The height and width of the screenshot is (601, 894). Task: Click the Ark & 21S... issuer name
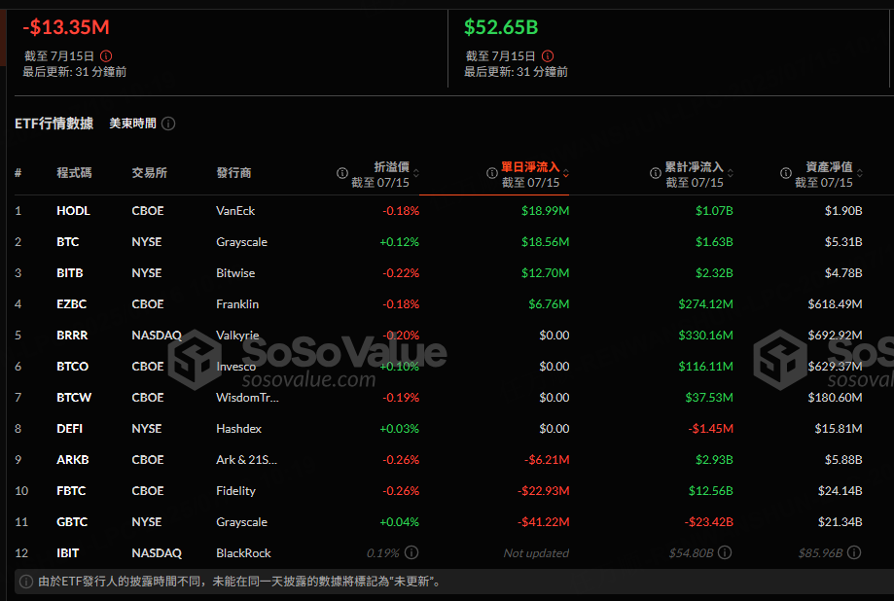pos(246,460)
